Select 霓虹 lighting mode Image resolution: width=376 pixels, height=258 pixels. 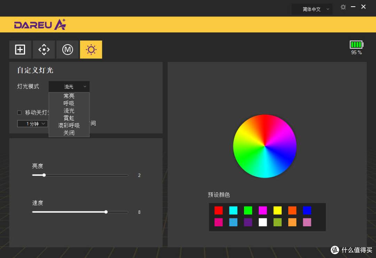69,118
